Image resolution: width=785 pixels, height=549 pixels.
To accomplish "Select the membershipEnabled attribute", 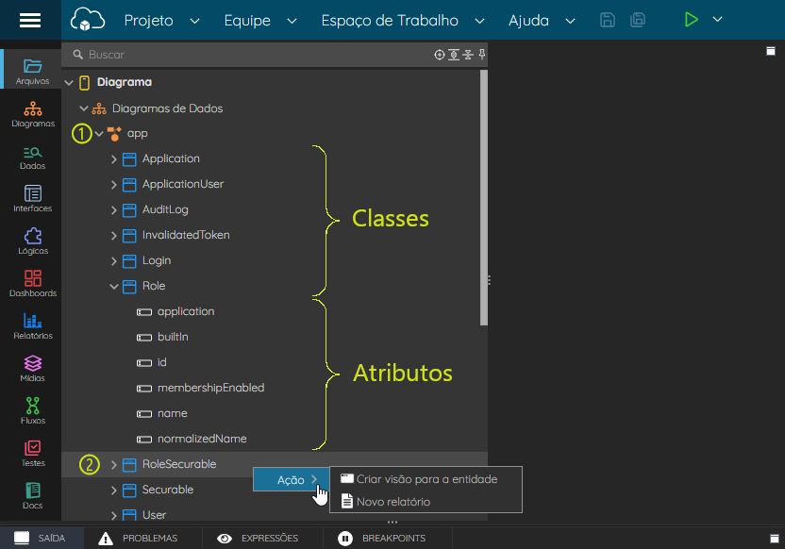I will [x=210, y=388].
